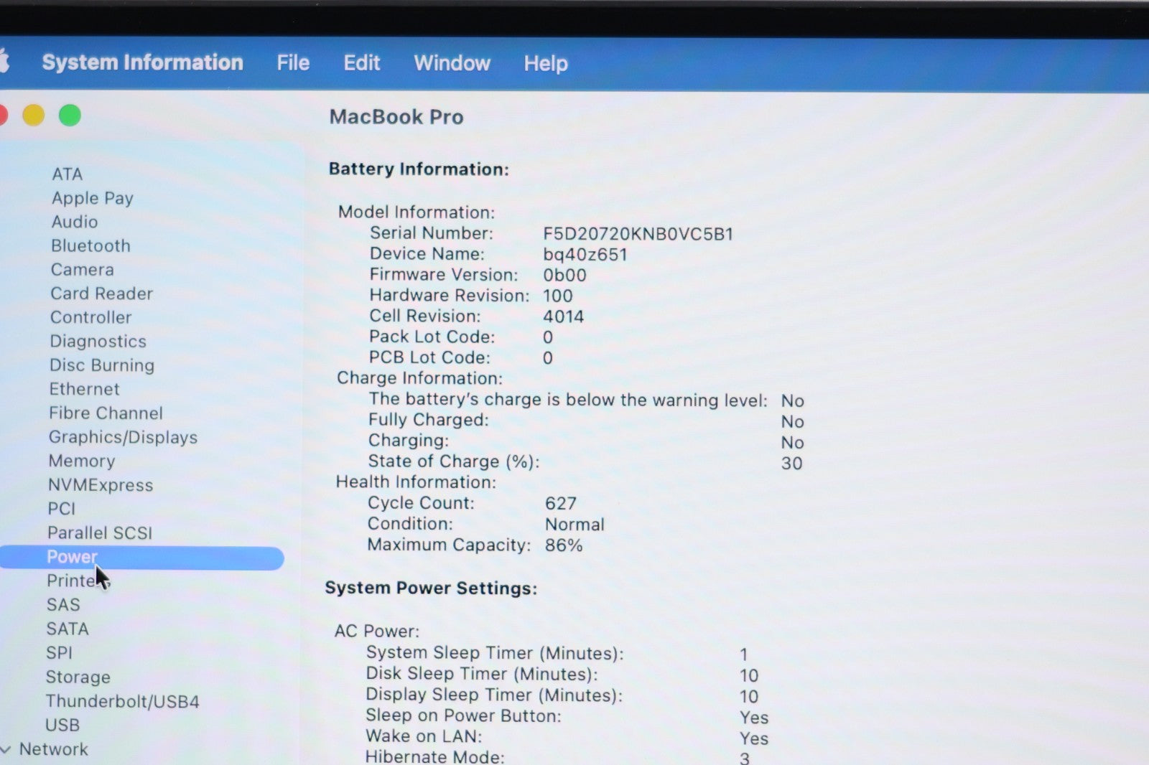Open the Apple menu icon
The image size is (1149, 765).
click(x=4, y=62)
